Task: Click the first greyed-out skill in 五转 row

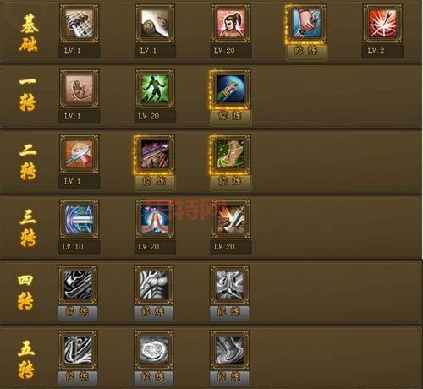Action: click(x=78, y=350)
